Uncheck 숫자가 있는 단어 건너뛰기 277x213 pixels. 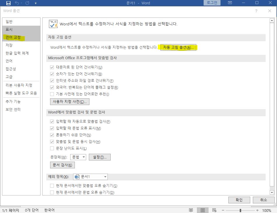click(52, 74)
